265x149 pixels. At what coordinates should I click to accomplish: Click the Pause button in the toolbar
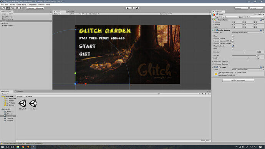tap(132, 8)
